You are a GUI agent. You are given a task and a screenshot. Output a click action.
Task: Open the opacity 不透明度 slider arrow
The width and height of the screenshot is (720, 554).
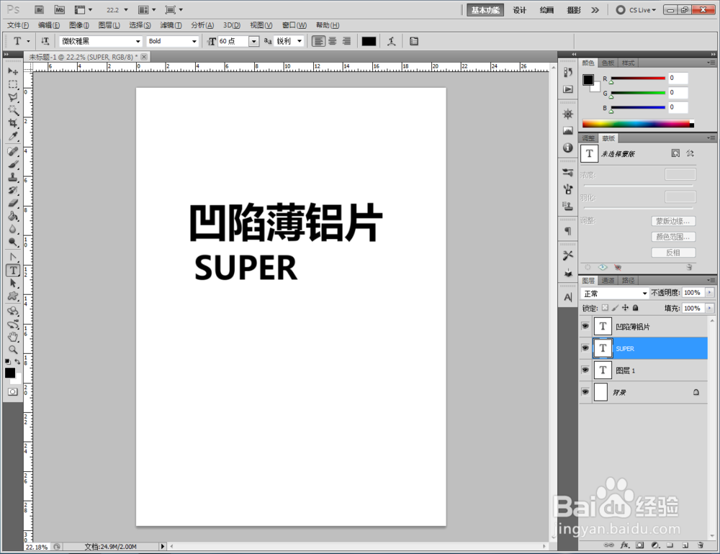pos(710,293)
